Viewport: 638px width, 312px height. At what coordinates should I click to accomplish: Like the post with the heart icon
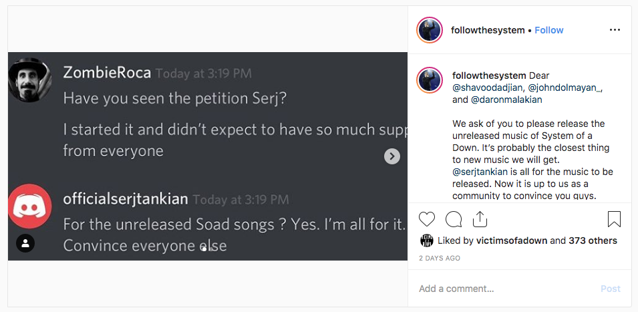pos(427,219)
